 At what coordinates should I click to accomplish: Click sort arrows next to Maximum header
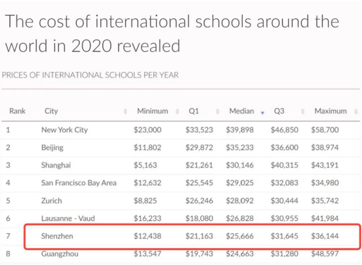click(356, 112)
